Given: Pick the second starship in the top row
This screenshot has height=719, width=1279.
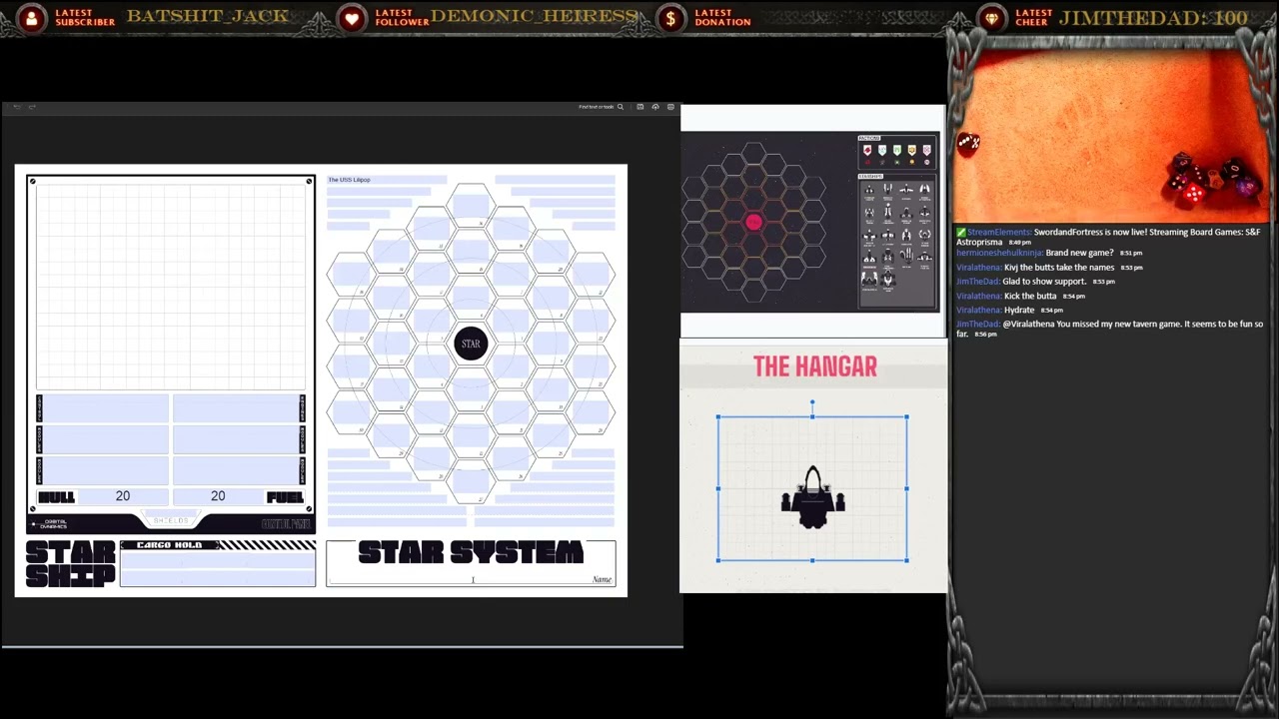Looking at the screenshot, I should pyautogui.click(x=887, y=189).
